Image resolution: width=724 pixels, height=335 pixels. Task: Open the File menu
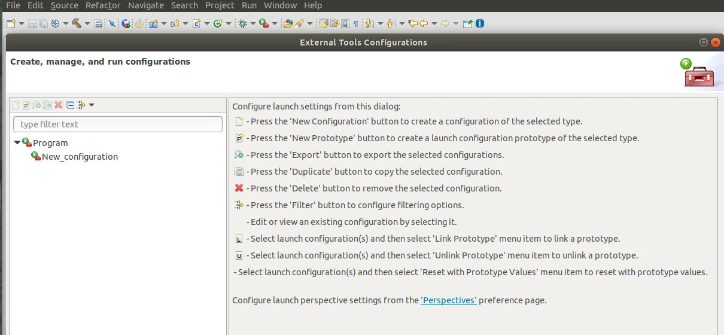click(x=13, y=5)
